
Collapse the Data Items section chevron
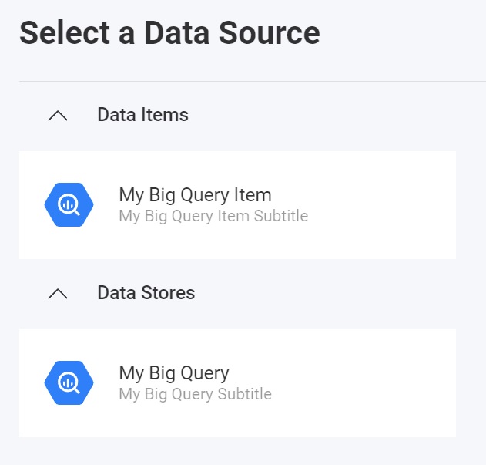58,116
